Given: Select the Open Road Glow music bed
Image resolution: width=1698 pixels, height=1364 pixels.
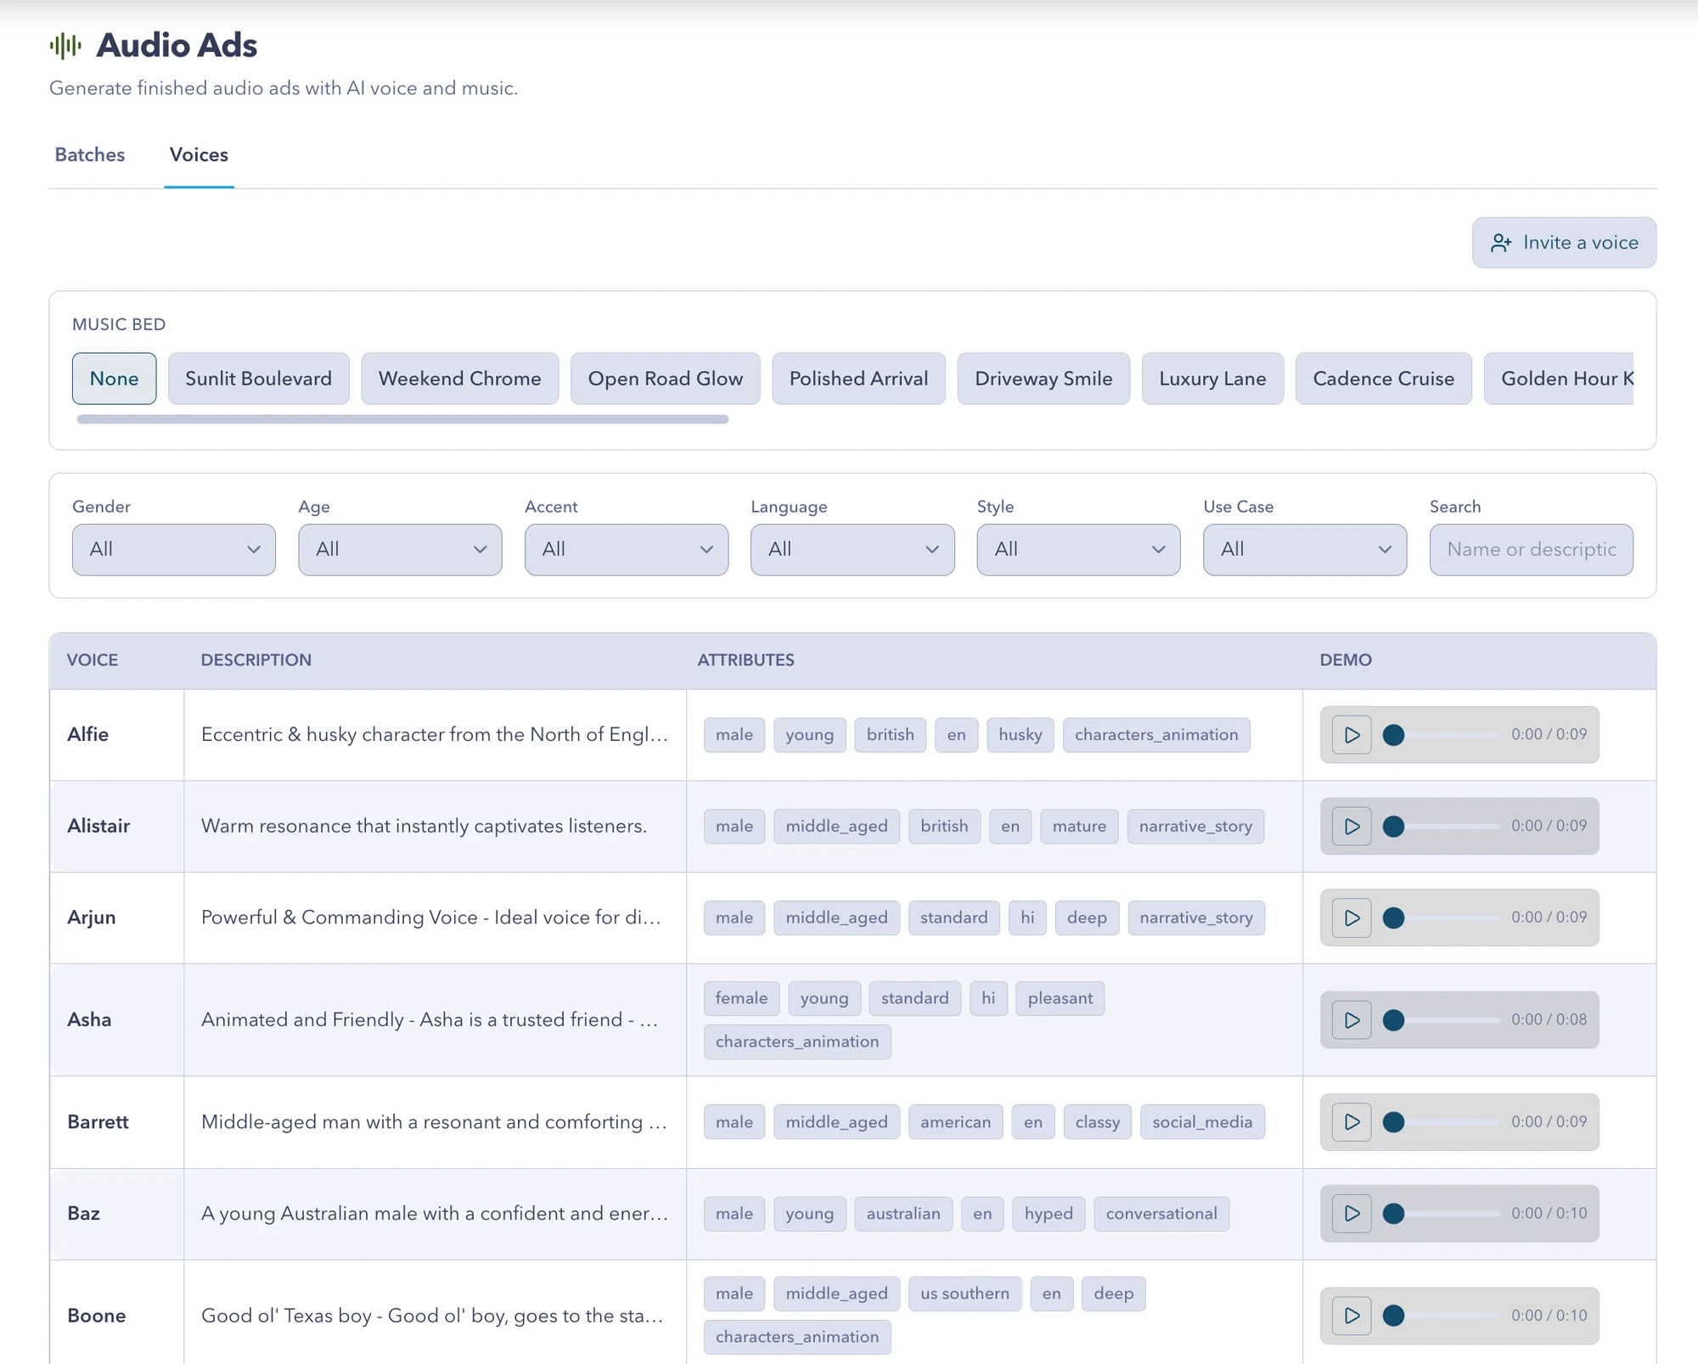Looking at the screenshot, I should point(666,379).
